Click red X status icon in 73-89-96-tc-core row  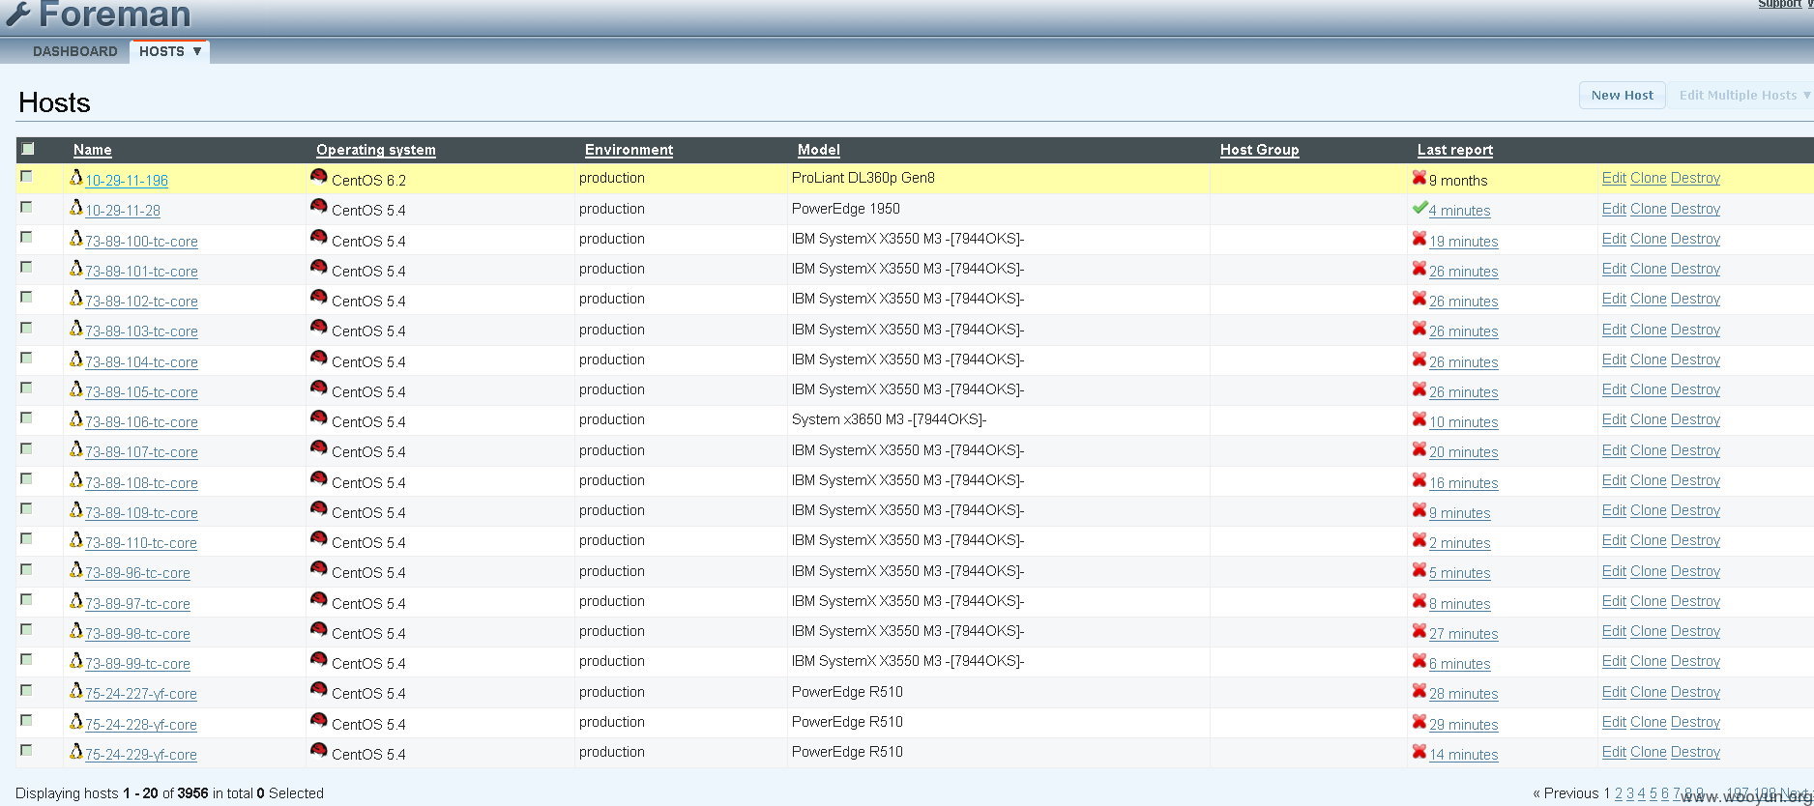(1419, 570)
